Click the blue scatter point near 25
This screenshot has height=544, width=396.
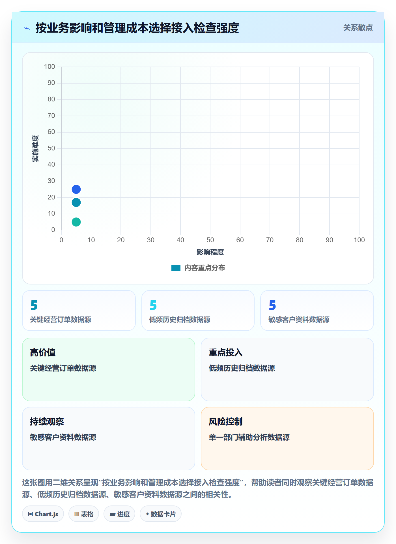click(76, 189)
